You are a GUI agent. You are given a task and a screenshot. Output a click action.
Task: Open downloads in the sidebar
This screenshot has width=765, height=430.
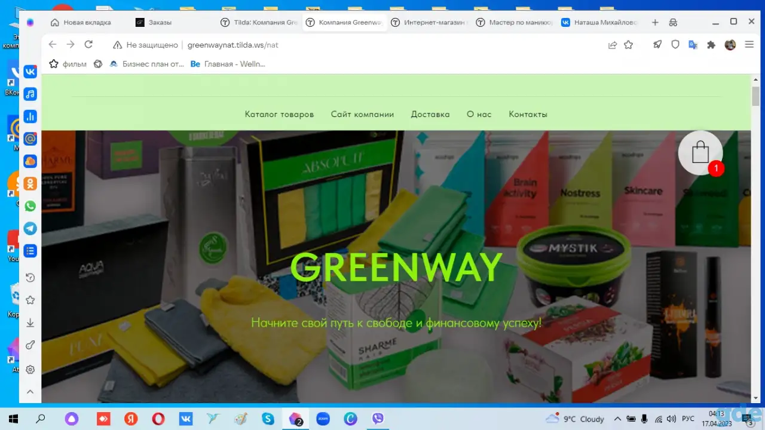point(30,323)
